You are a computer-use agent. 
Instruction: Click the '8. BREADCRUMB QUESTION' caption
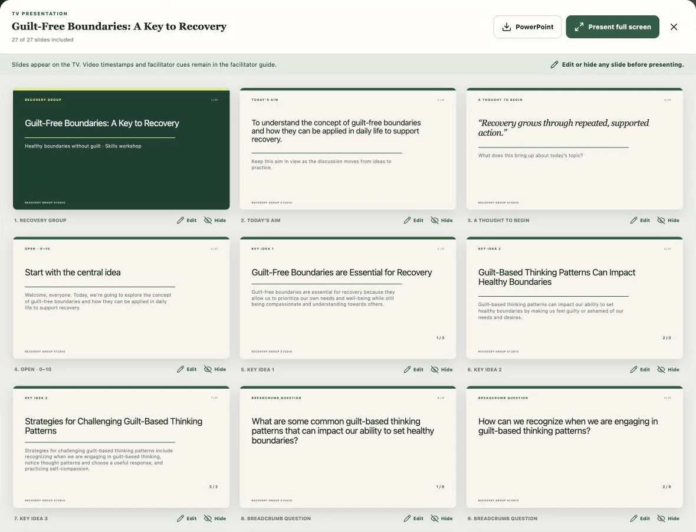275,518
